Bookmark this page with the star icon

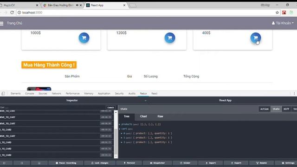[277, 13]
